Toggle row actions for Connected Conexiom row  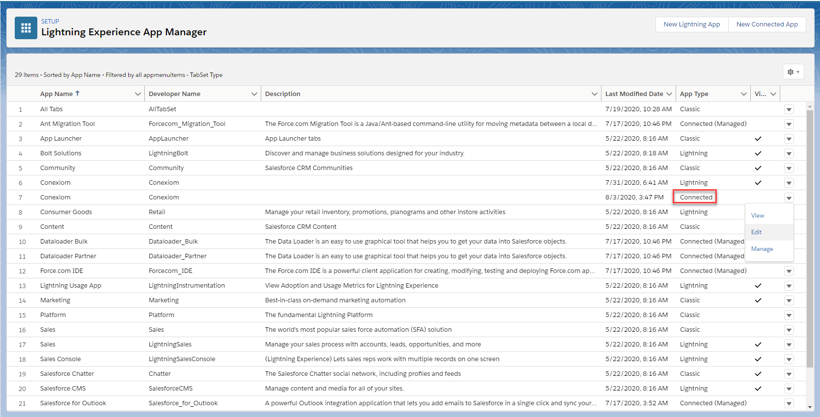pyautogui.click(x=789, y=197)
